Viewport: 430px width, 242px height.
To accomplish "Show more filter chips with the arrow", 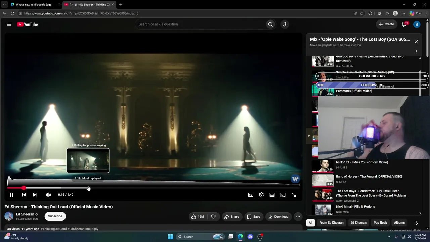I will [x=417, y=223].
